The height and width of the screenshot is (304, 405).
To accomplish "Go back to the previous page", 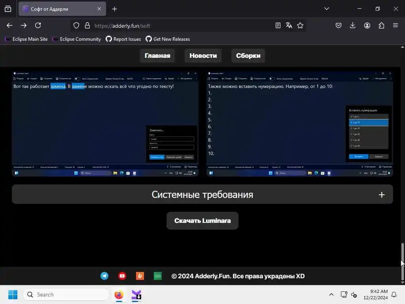I will (x=9, y=25).
